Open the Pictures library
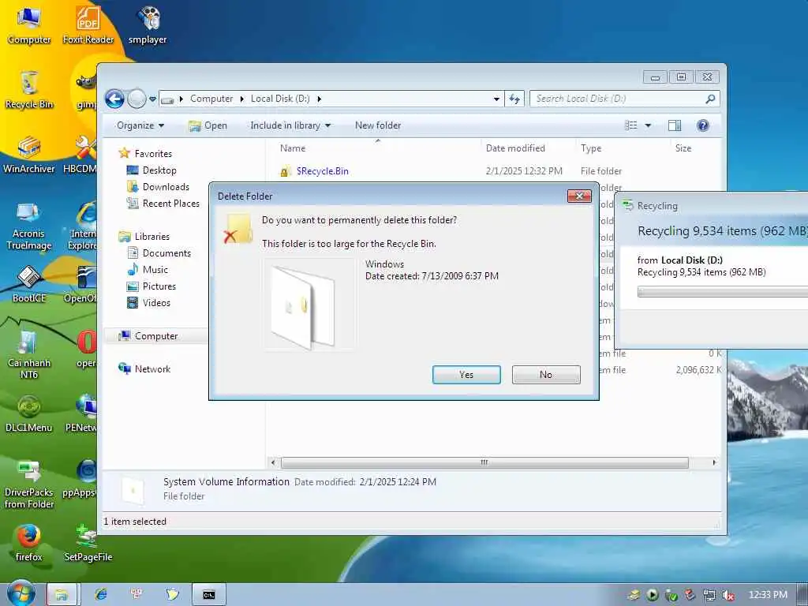 pyautogui.click(x=159, y=286)
